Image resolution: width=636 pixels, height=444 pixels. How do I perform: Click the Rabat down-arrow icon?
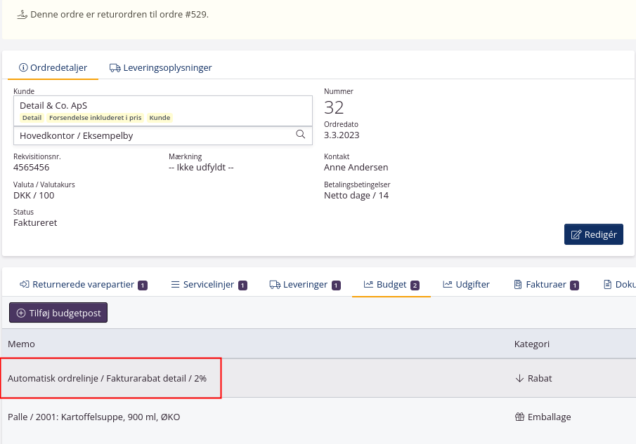click(520, 378)
